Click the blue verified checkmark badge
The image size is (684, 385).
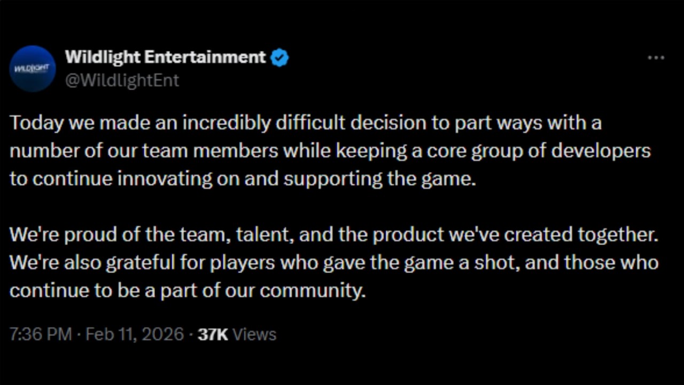point(279,57)
